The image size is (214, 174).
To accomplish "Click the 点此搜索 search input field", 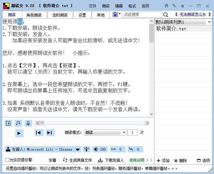I will click(142, 15).
